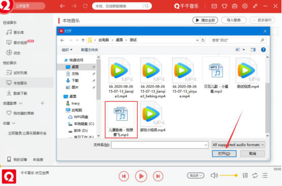Open 音乐视频 in the sidebar
This screenshot has width=282, height=186.
pyautogui.click(x=20, y=42)
